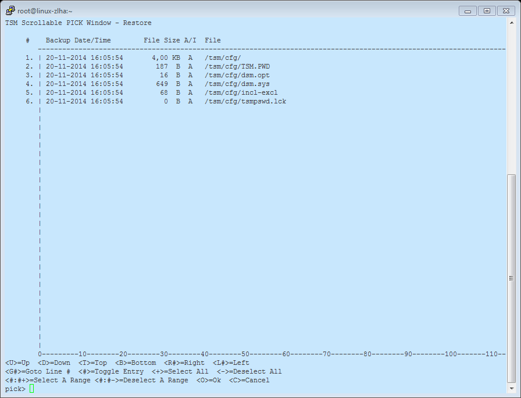Viewport: 521px width, 398px height.
Task: Click row number 1. in list
Action: [x=30, y=58]
